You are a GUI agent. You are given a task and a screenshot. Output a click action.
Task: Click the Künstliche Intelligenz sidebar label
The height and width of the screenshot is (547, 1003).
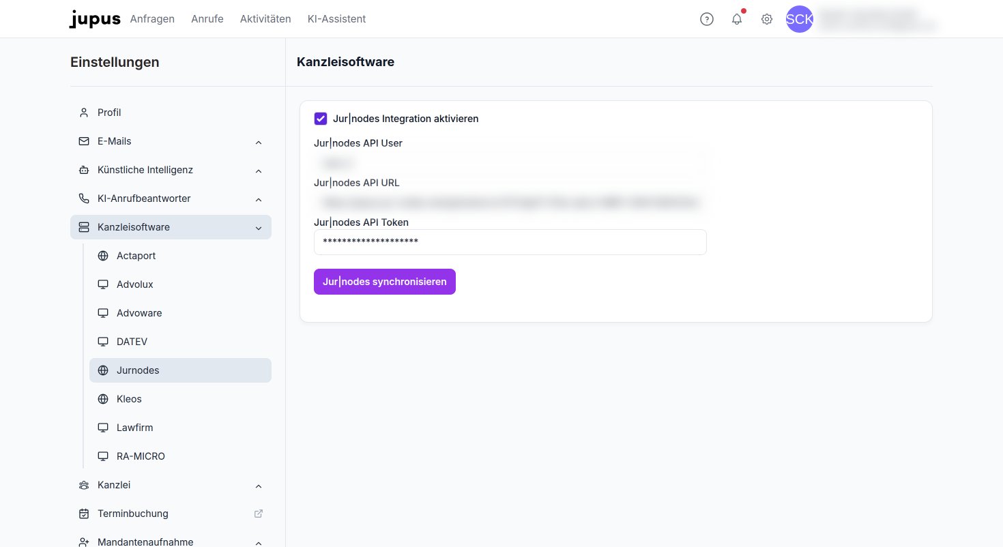(145, 170)
